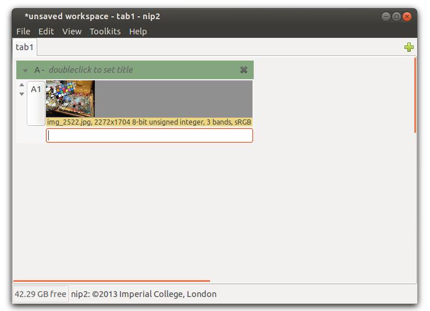The image size is (430, 311).
Task: Click the 42.29 GB free indicator
Action: 40,294
